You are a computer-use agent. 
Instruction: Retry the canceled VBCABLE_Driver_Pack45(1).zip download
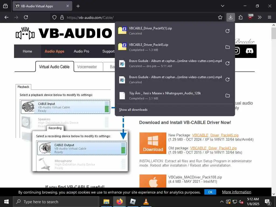click(x=227, y=31)
